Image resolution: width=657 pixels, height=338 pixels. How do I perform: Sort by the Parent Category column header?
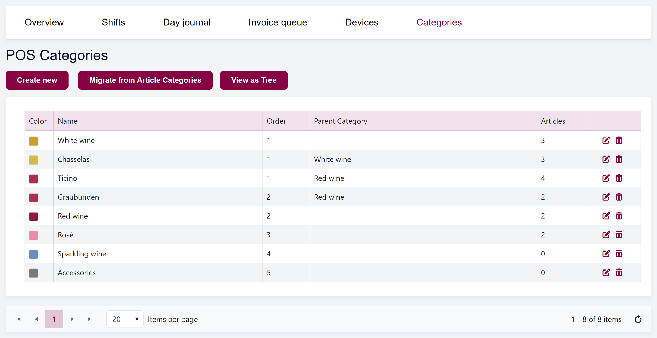coord(423,121)
